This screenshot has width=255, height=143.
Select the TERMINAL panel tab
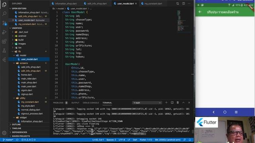[x=107, y=102]
